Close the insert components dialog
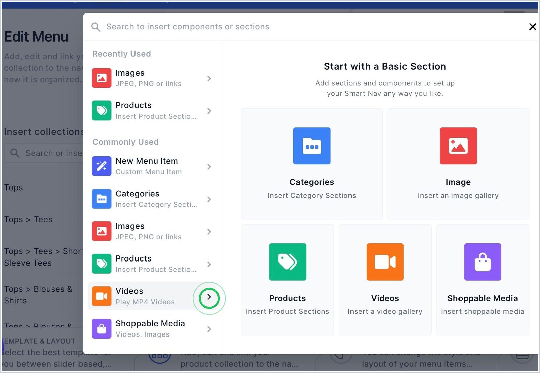 532,27
